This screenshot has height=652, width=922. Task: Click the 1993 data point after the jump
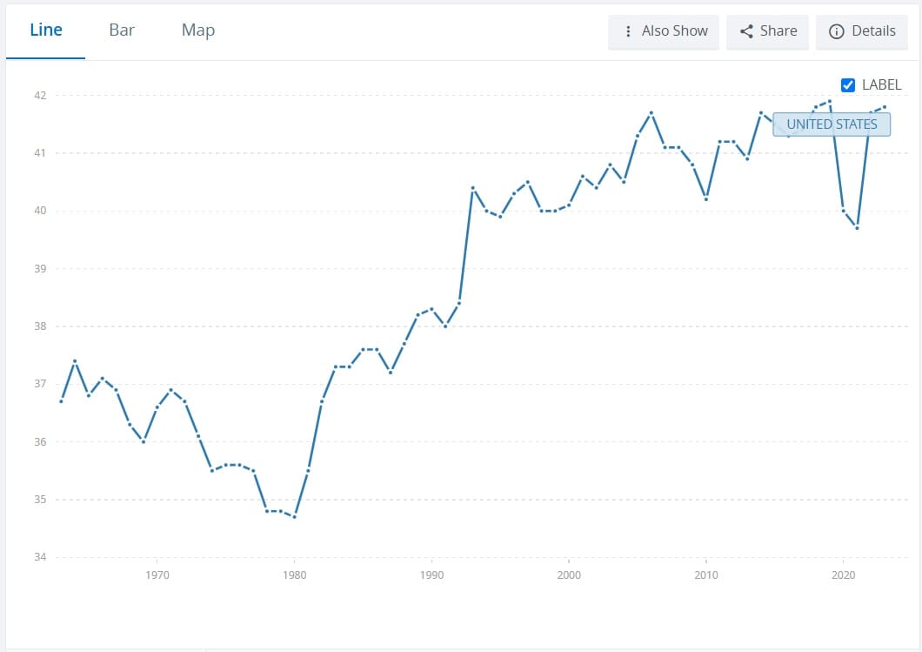click(x=472, y=188)
